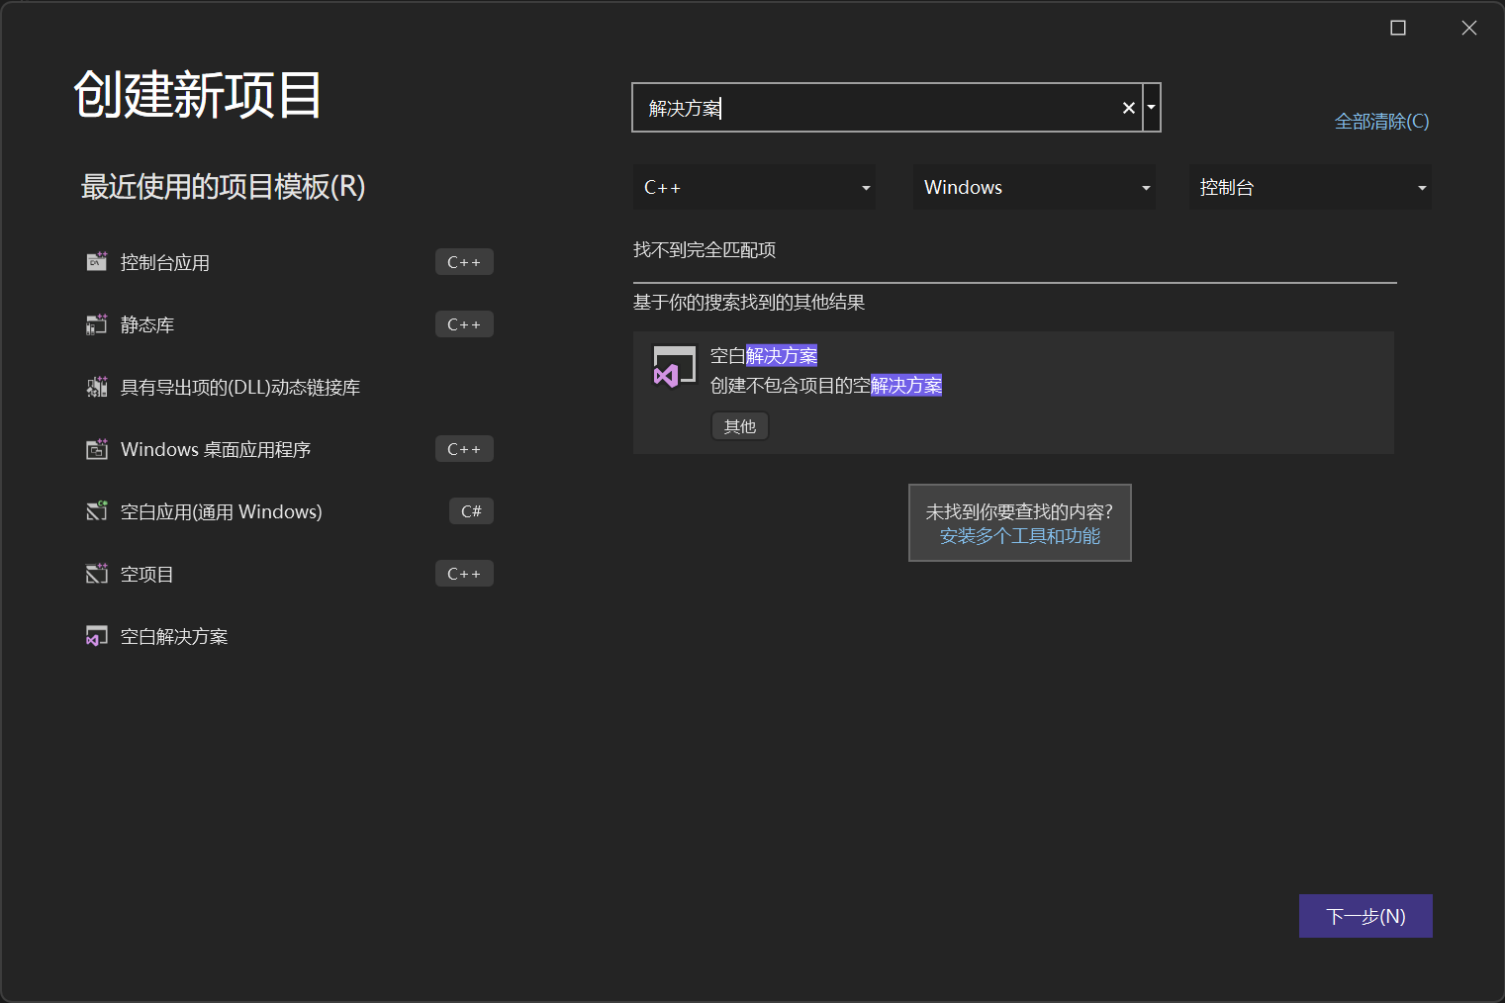
Task: Open the 控制台 project type filter dropdown
Action: click(1310, 187)
